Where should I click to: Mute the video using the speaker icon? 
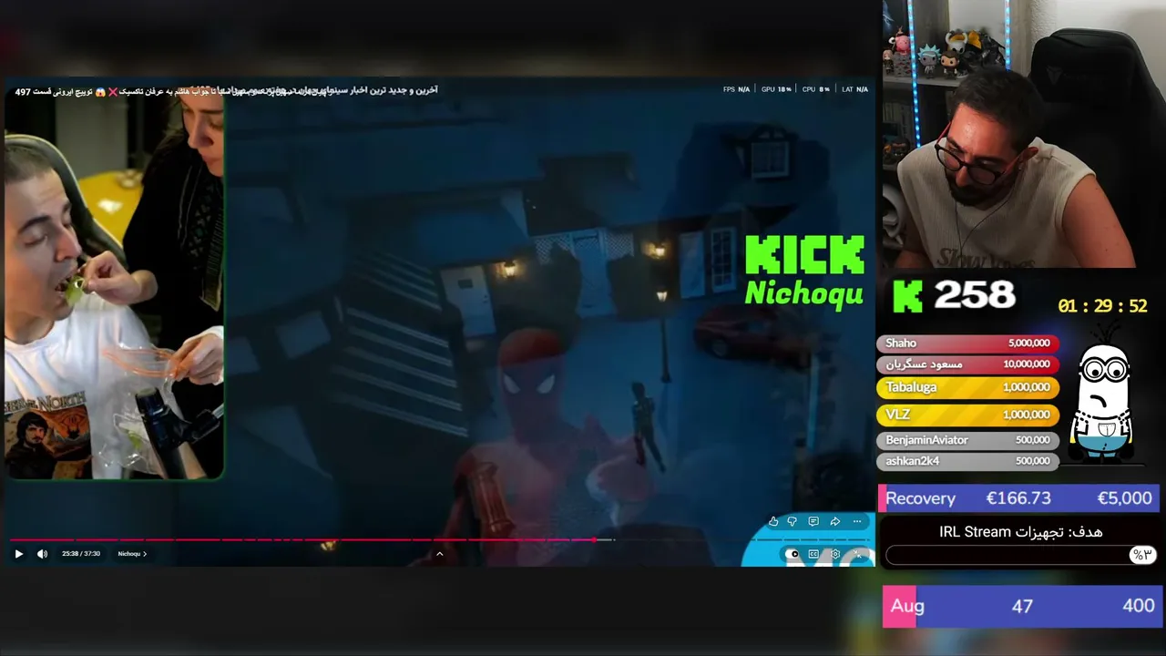tap(42, 554)
